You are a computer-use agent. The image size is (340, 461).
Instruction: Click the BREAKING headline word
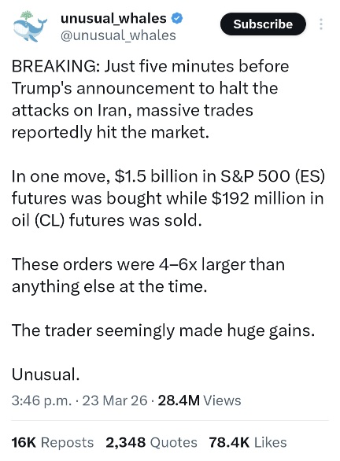pos(55,66)
